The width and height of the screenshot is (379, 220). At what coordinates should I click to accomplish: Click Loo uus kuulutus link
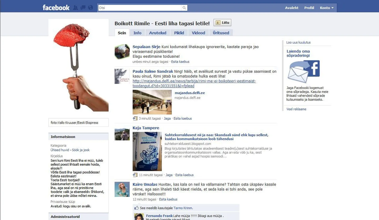pyautogui.click(x=298, y=42)
